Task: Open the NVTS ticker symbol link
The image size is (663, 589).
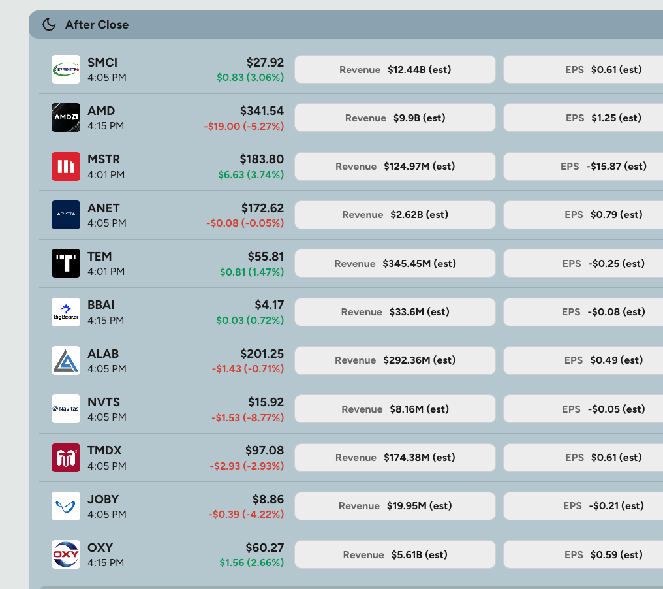Action: (x=104, y=402)
